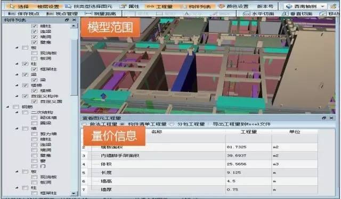Toggle the 工程量 quantities view
The width and height of the screenshot is (341, 199).
coord(160,6)
